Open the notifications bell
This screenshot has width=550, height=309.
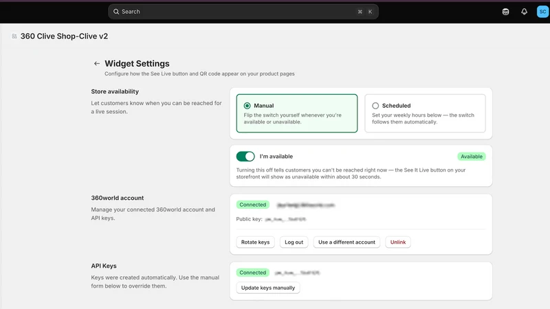point(524,12)
